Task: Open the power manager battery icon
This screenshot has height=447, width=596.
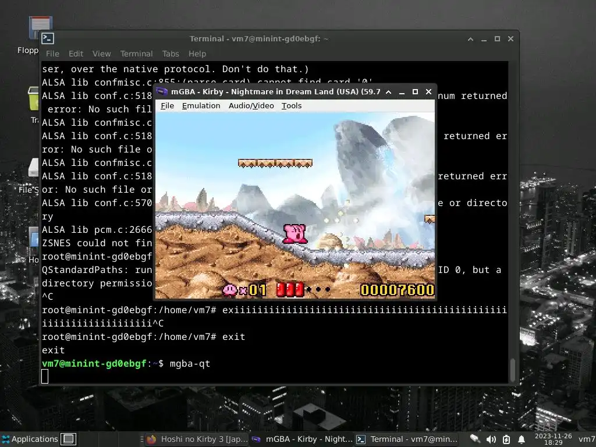Action: pyautogui.click(x=506, y=439)
